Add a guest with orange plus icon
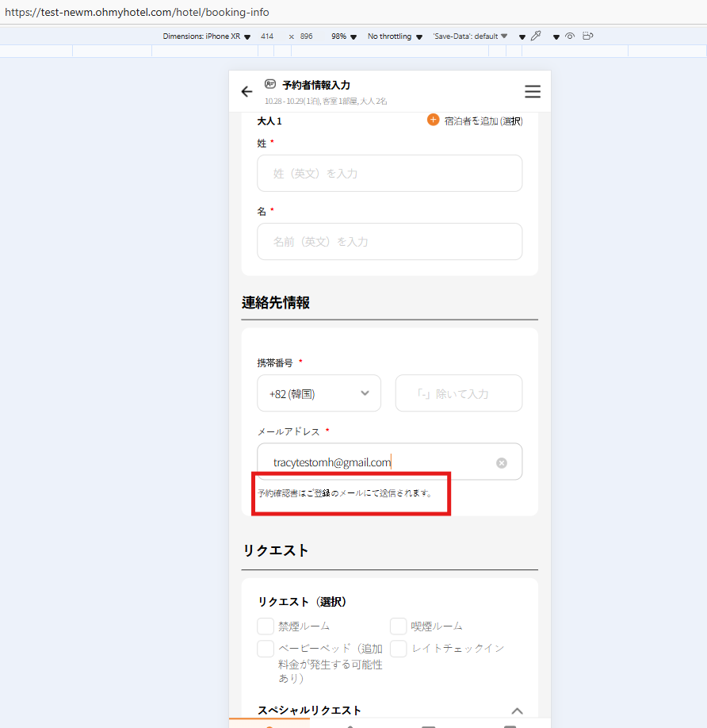 click(433, 120)
